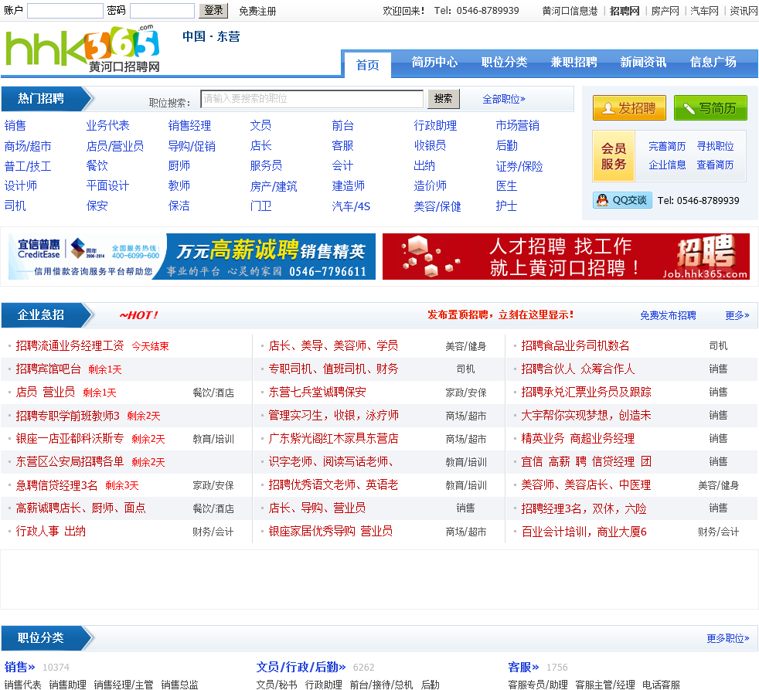The height and width of the screenshot is (690, 759).
Task: Open the 招聘流通业务经理工资 job posting
Action: click(70, 345)
